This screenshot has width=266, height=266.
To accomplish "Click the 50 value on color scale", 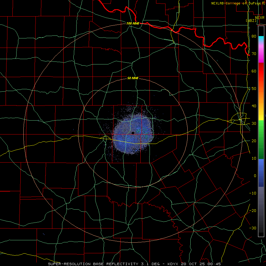I will tap(254, 89).
